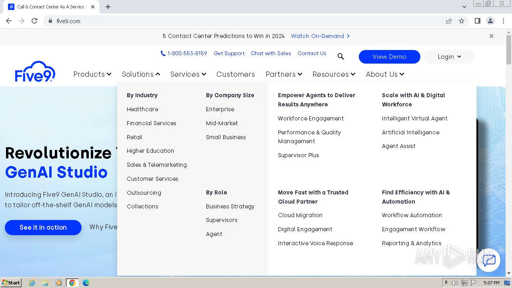Click Watch On-Demand link
The width and height of the screenshot is (512, 288).
click(x=320, y=36)
